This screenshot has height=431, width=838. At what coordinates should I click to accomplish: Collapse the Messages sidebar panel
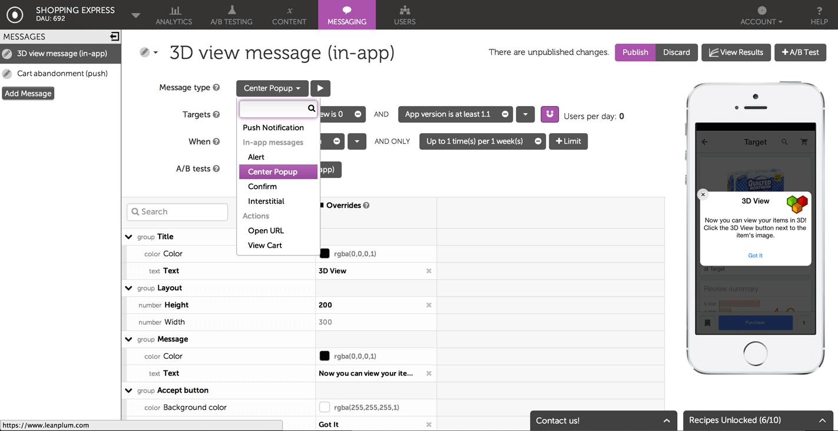[x=114, y=37]
